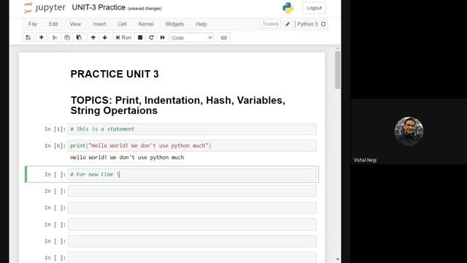Screen dimensions: 467x263
Task: Open the command palette keyboard icon
Action: [x=224, y=37]
